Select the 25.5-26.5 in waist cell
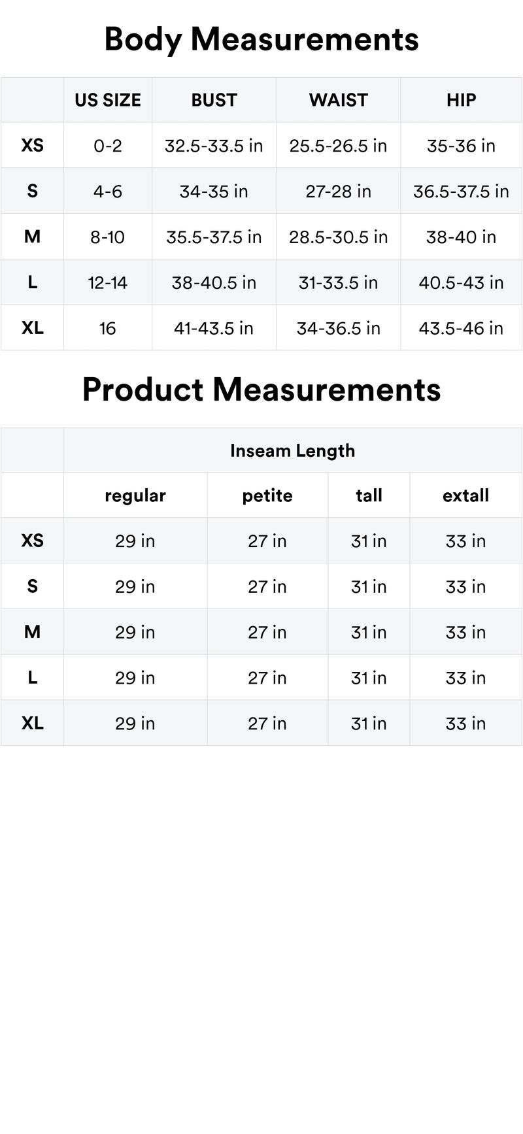 click(338, 146)
